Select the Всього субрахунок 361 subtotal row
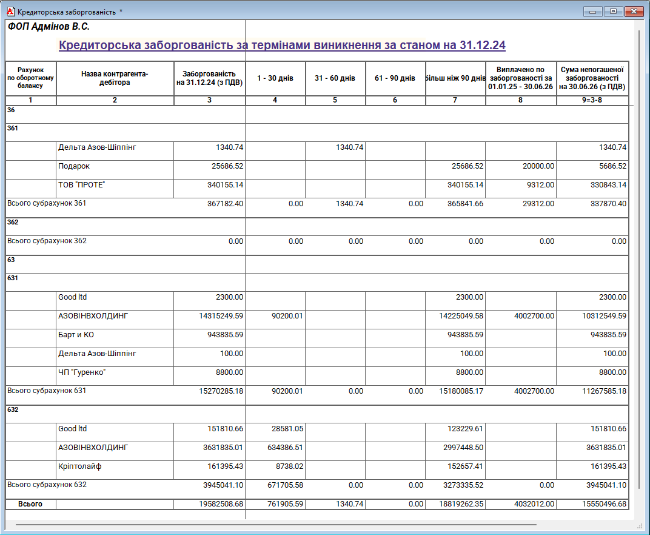The width and height of the screenshot is (650, 535). (47, 204)
